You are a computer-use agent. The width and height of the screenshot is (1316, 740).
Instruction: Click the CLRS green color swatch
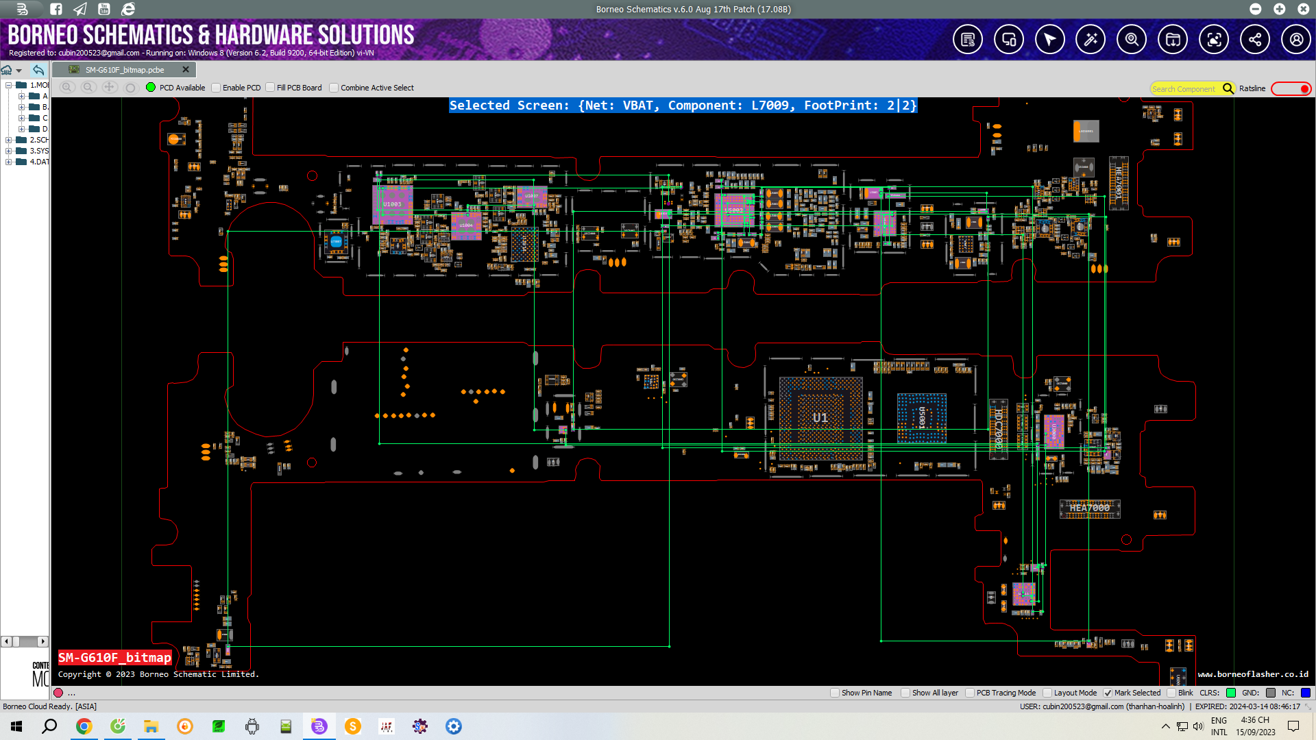click(1231, 693)
